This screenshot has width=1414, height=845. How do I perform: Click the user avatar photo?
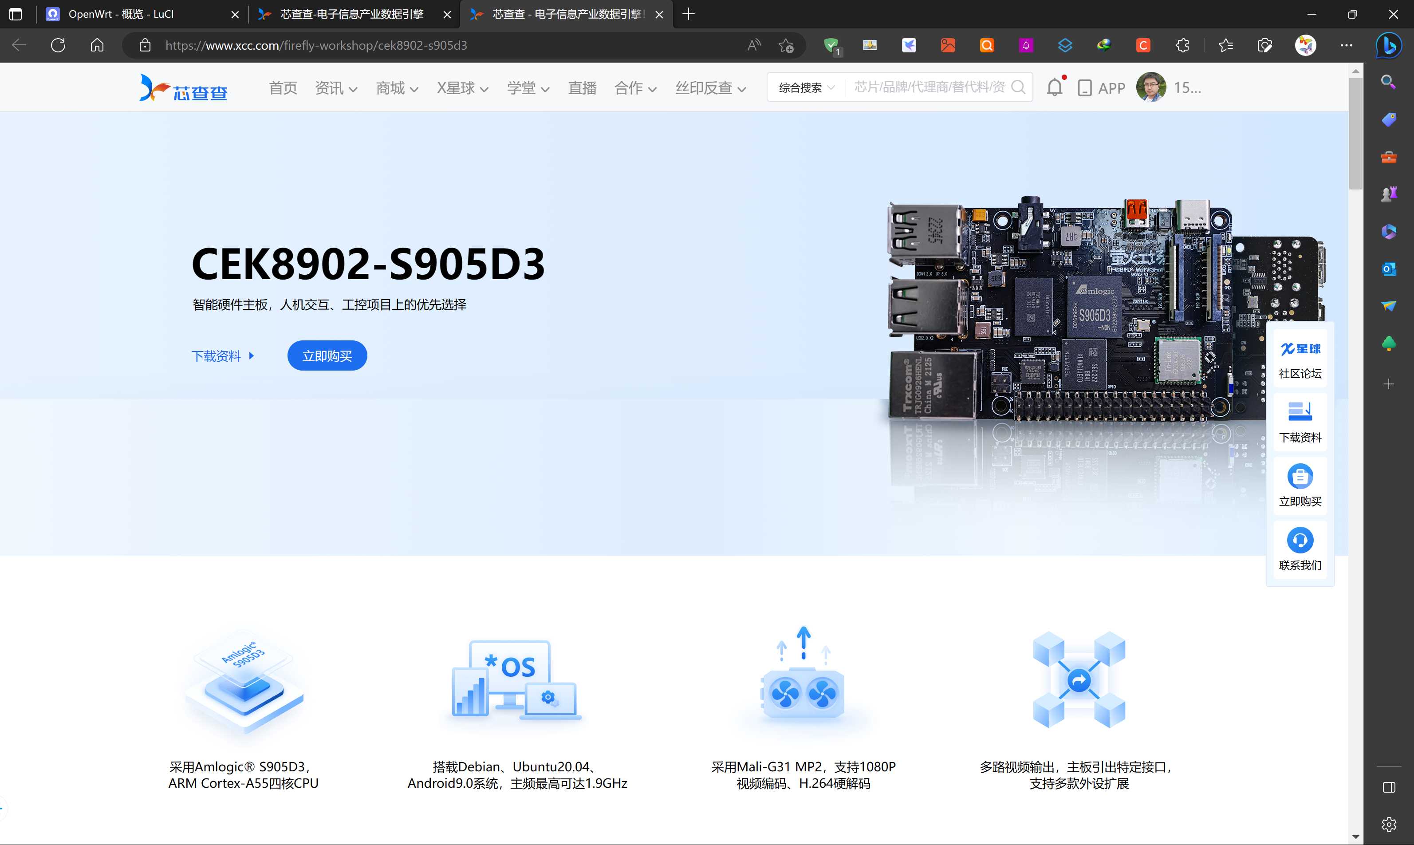click(1150, 87)
